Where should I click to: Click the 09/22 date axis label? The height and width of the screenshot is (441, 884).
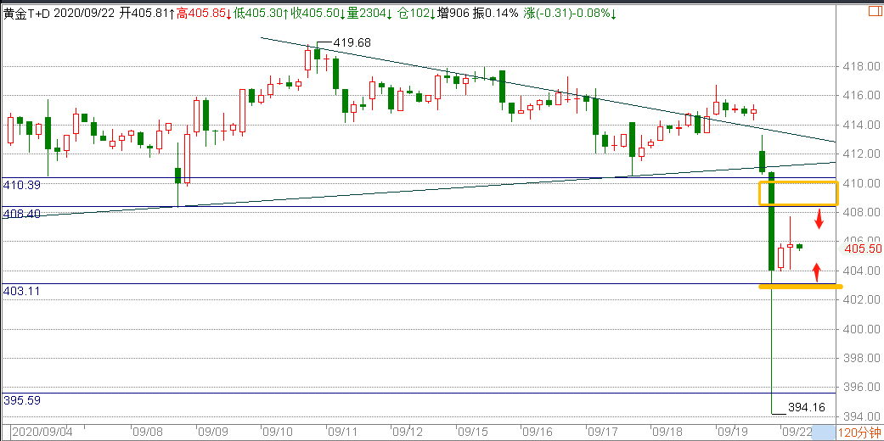tap(795, 433)
